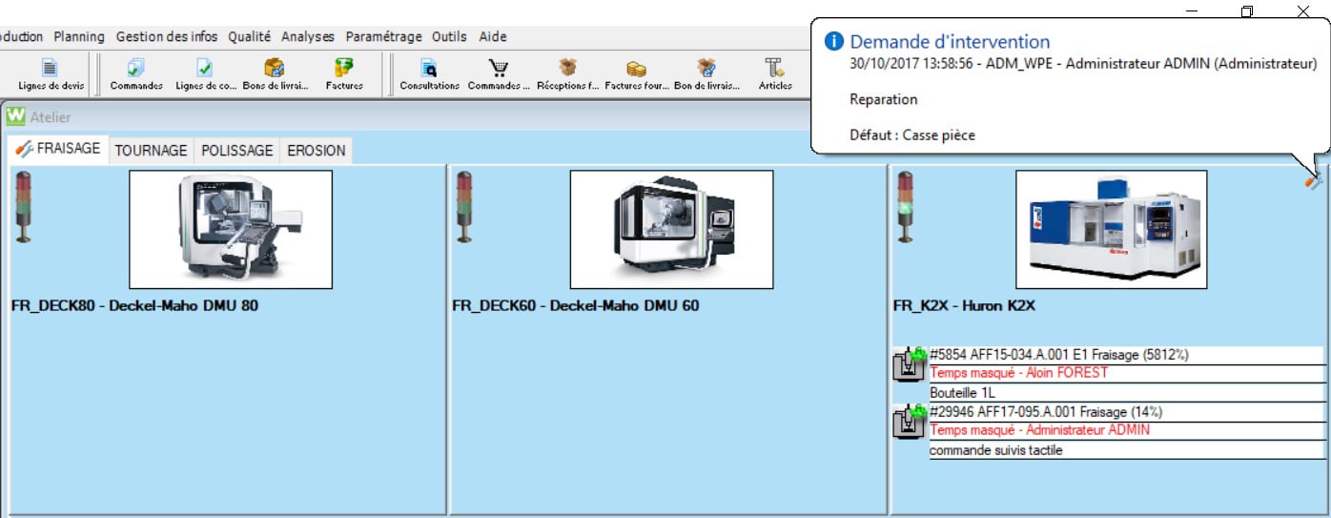Open the Paramétrage menu

coord(383,36)
